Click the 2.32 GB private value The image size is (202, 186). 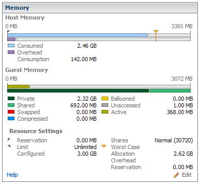click(x=87, y=99)
